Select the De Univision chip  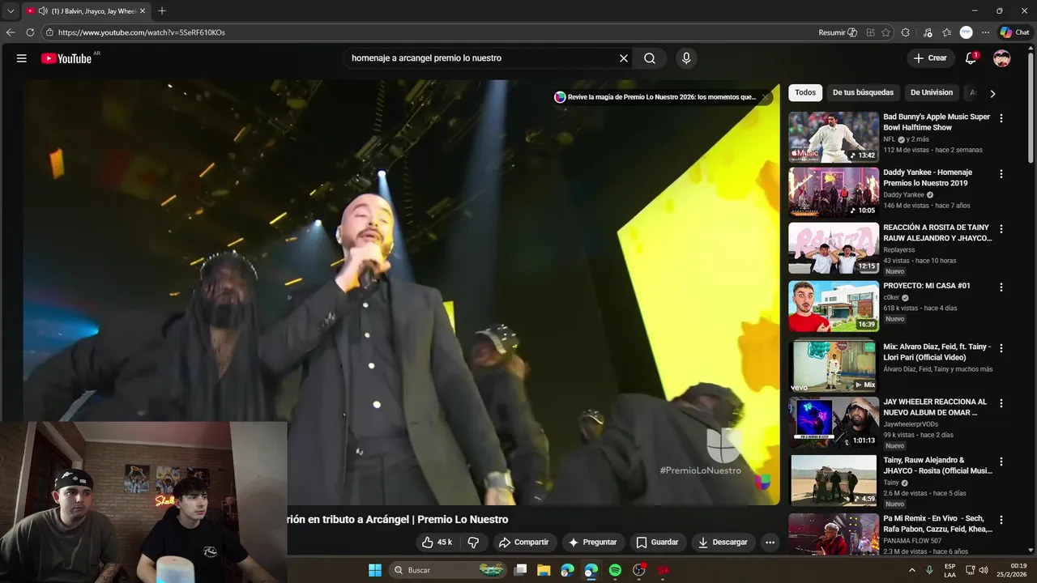(932, 93)
